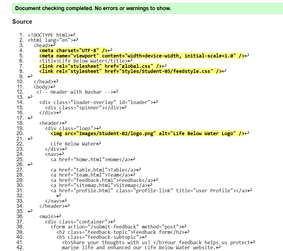Click the loader-overlay div source line
Image resolution: width=283 pixels, height=251 pixels.
[x=96, y=102]
